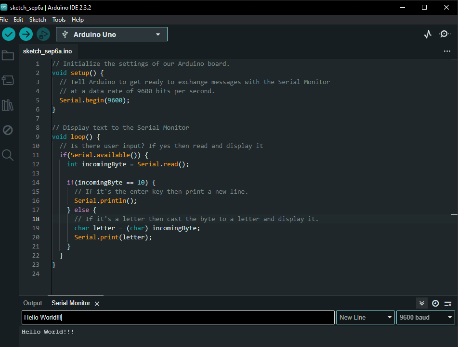Image resolution: width=458 pixels, height=347 pixels.
Task: Click the void setup() line
Action: click(x=78, y=73)
